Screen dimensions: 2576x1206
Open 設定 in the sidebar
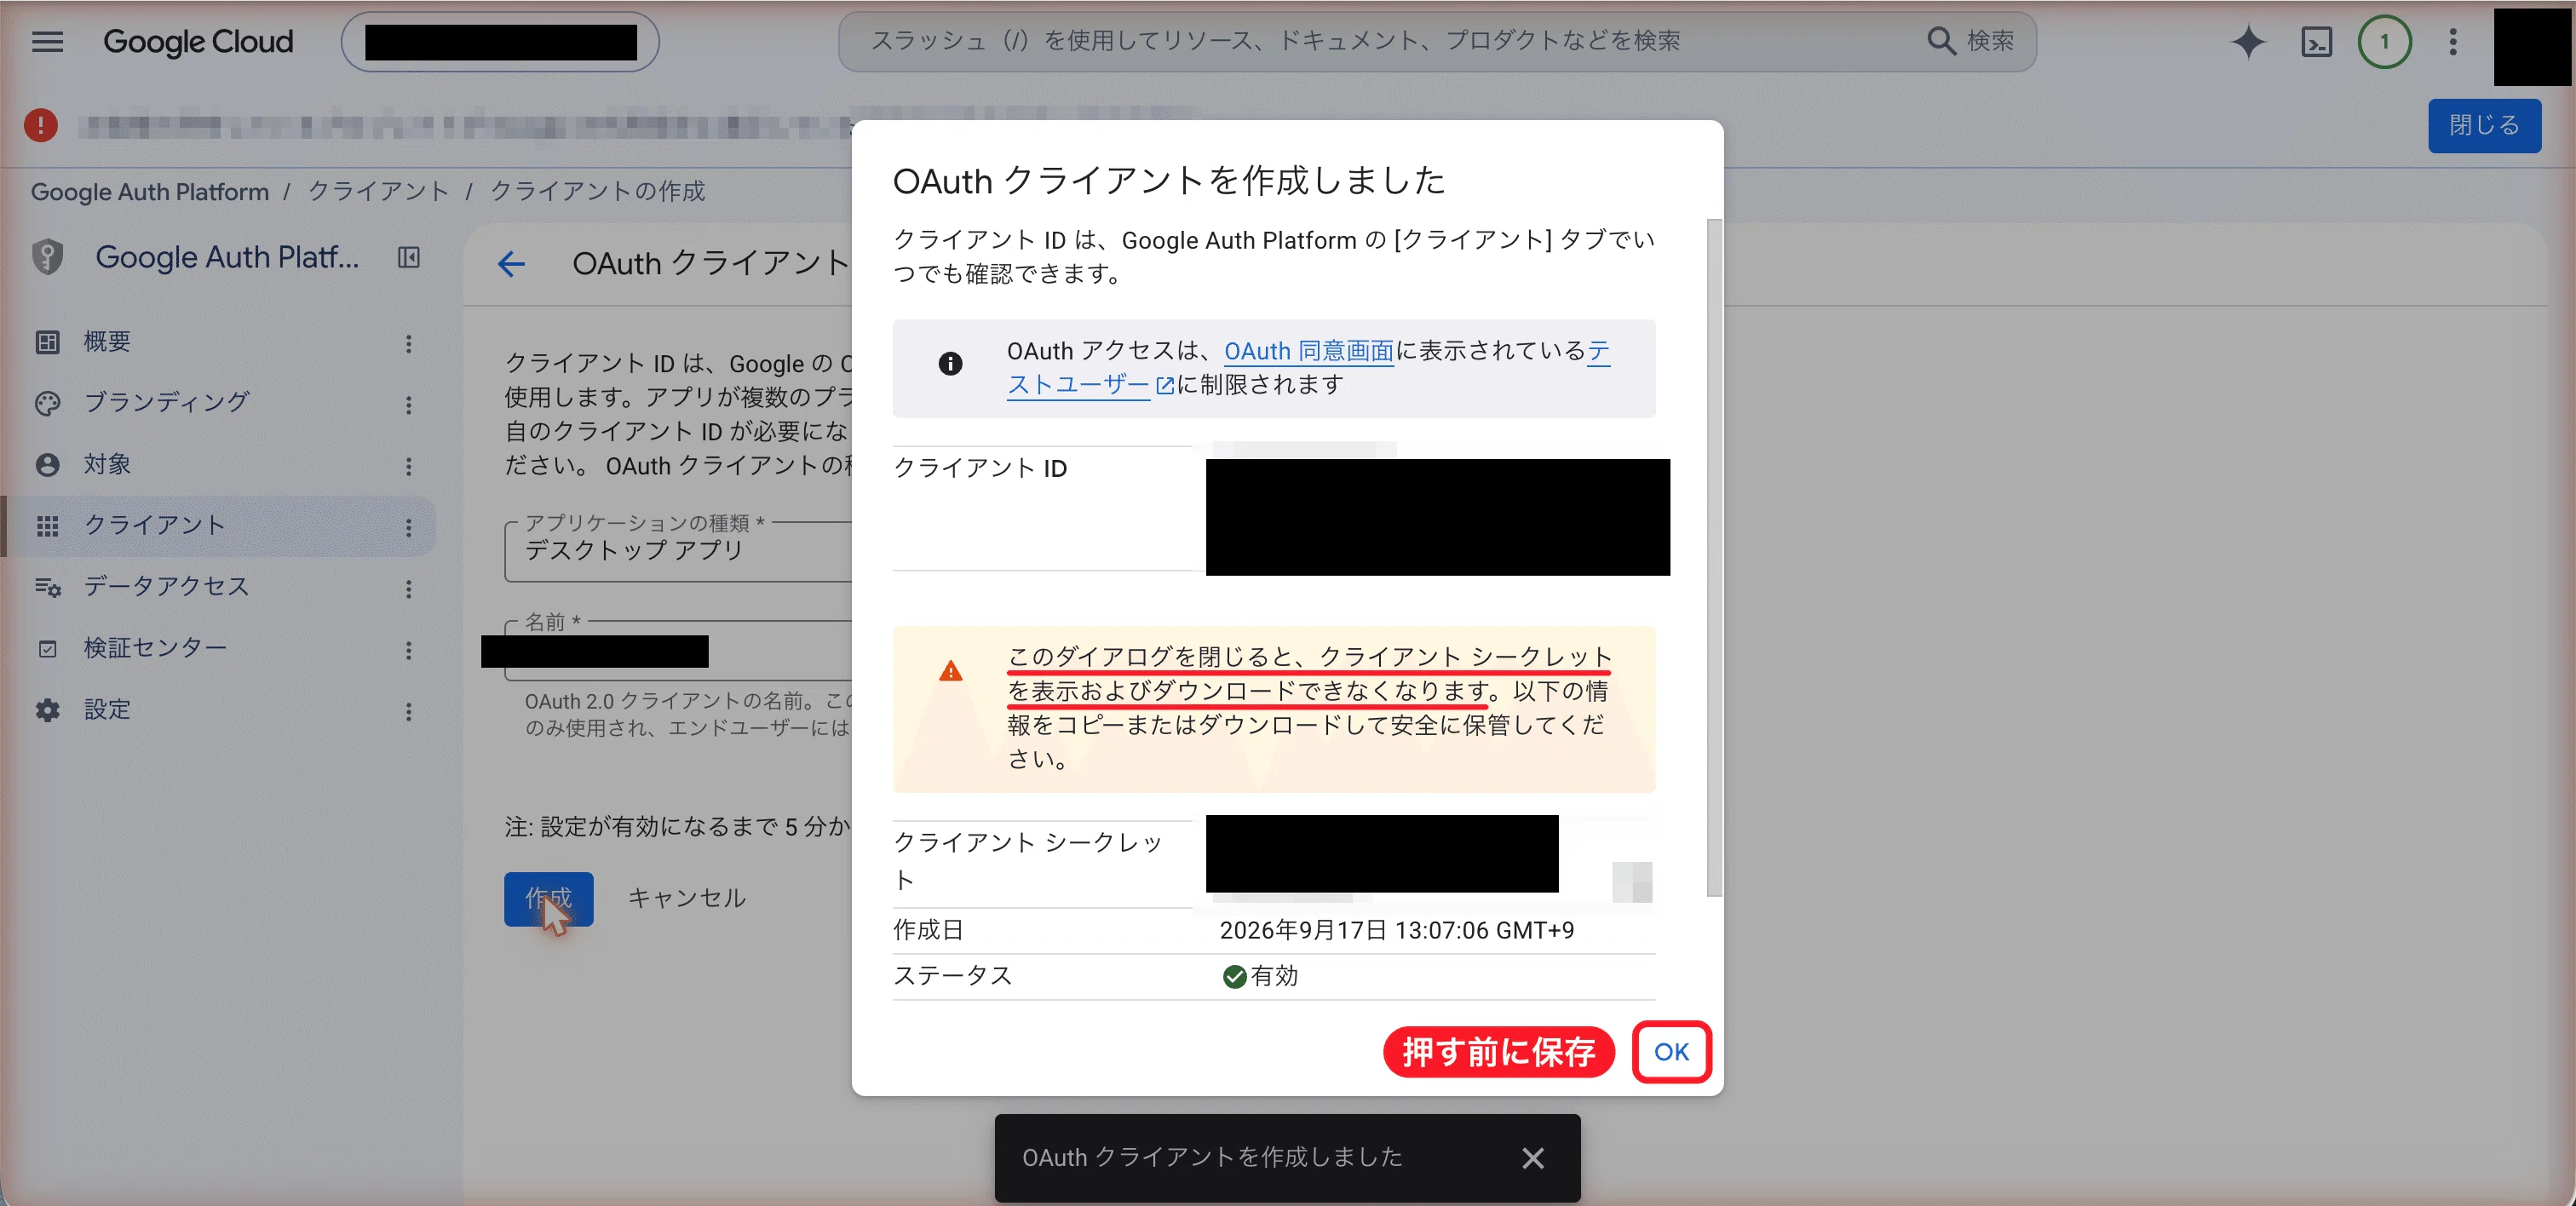point(107,710)
